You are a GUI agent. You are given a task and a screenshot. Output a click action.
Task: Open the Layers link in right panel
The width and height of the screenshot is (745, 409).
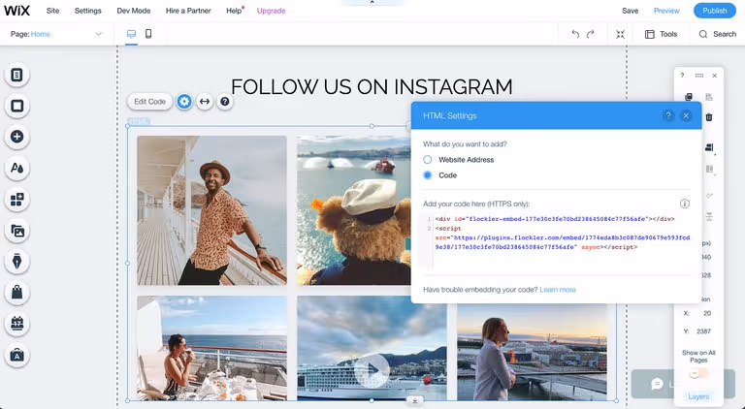click(698, 396)
